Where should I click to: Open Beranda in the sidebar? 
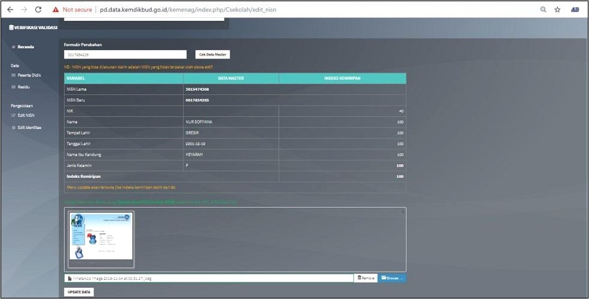click(x=26, y=47)
